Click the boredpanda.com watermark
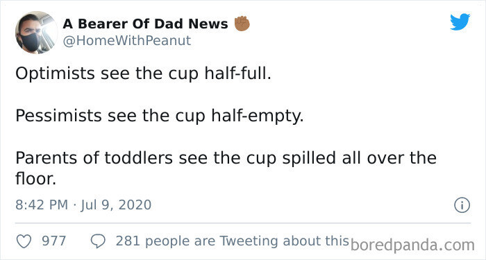 (x=412, y=245)
